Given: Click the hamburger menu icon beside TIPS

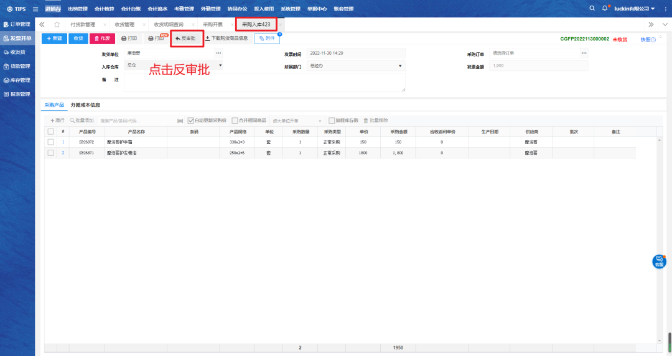Looking at the screenshot, I should tap(35, 9).
